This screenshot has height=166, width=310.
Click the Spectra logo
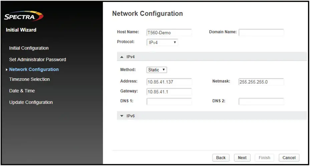click(x=24, y=16)
